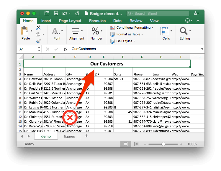The width and height of the screenshot is (221, 171).
Task: Open the undo history dropdown arrow
Action: click(70, 13)
